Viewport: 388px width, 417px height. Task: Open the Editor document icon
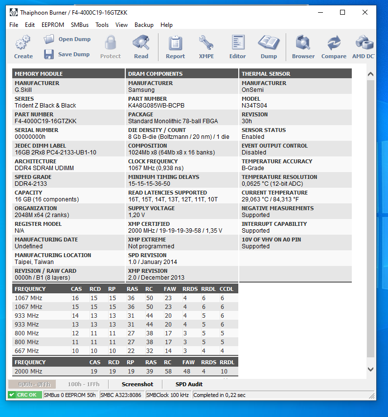click(238, 42)
